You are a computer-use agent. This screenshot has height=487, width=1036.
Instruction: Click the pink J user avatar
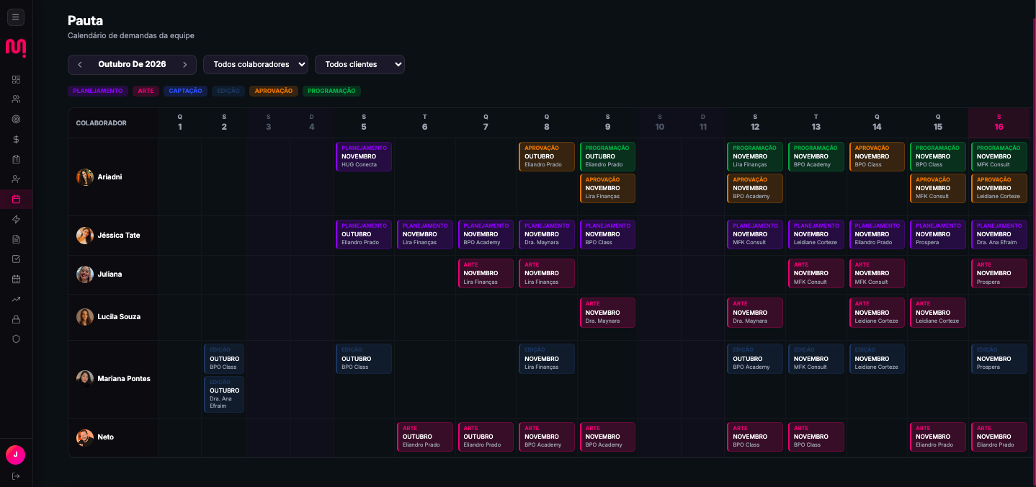(16, 455)
